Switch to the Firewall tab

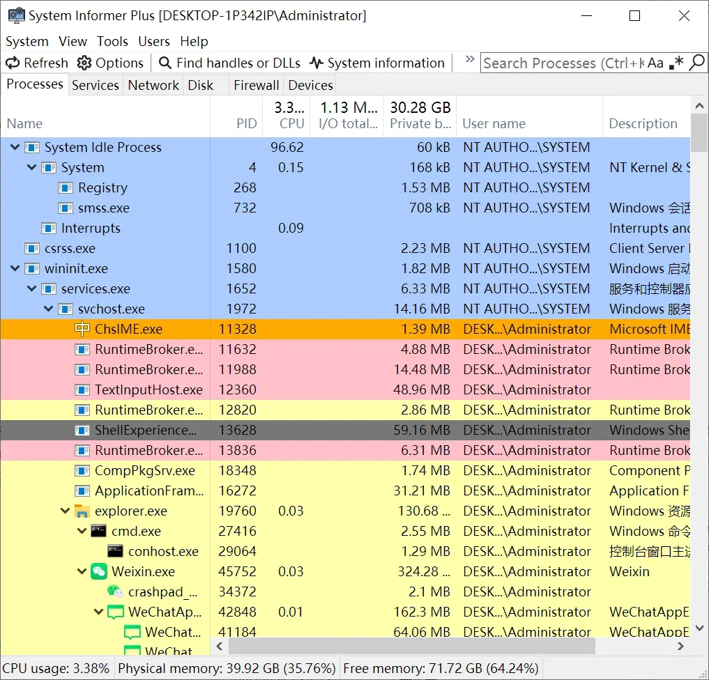click(x=256, y=85)
